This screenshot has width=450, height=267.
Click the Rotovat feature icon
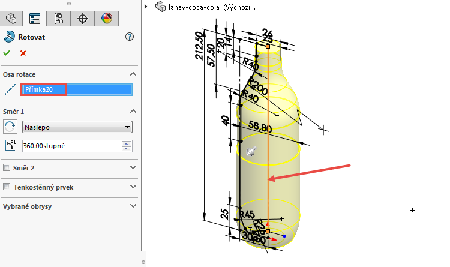click(x=9, y=37)
